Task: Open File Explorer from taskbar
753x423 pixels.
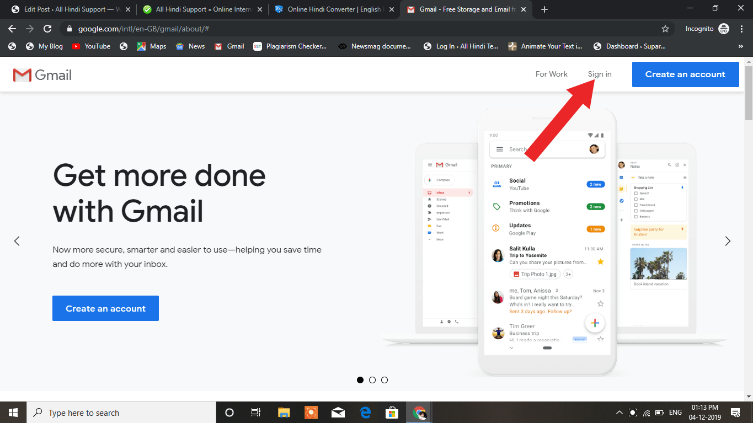Action: pos(284,413)
